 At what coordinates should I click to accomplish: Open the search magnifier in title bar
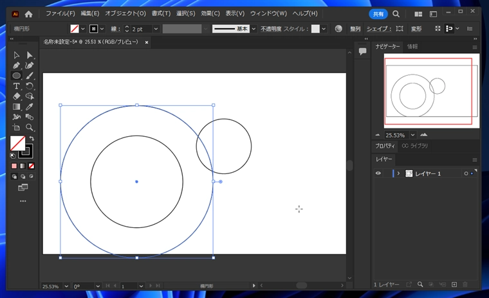(x=396, y=14)
